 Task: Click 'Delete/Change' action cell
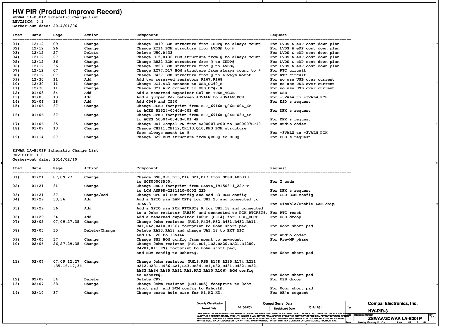(99, 230)
